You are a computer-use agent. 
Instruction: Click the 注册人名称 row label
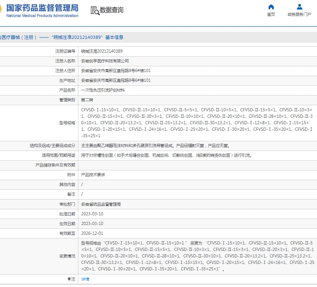coord(65,61)
